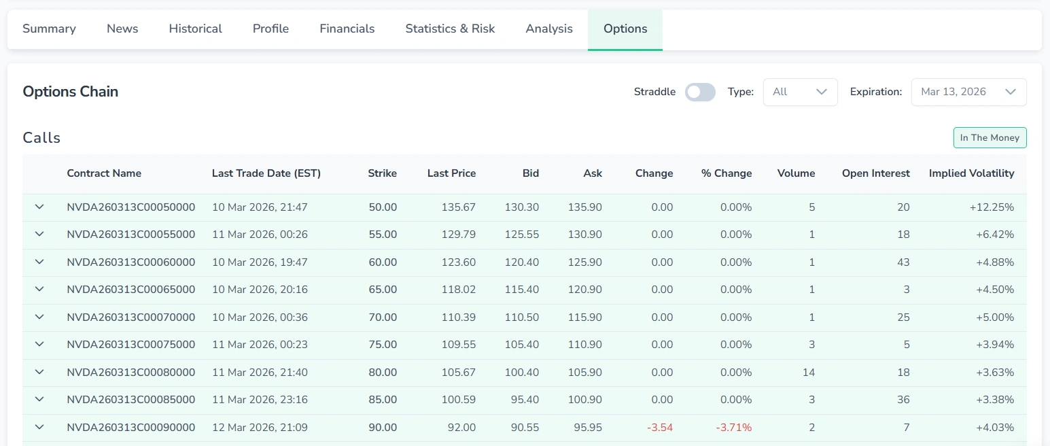Open the Type filter dropdown
The width and height of the screenshot is (1050, 446).
tap(800, 92)
